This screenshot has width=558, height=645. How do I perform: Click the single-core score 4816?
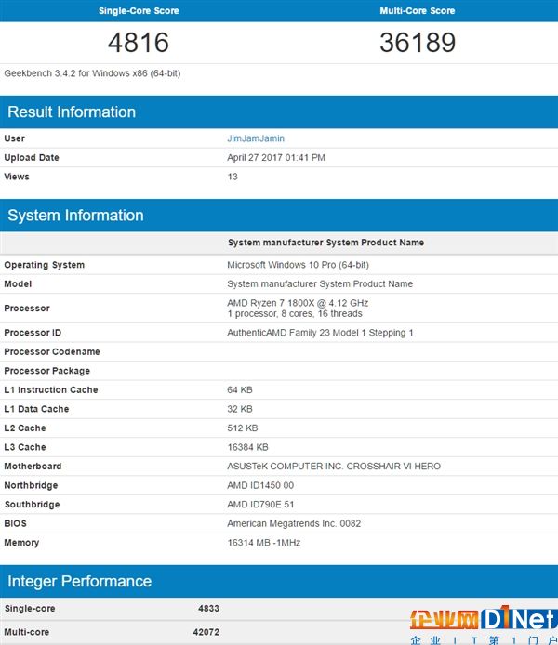pyautogui.click(x=139, y=43)
